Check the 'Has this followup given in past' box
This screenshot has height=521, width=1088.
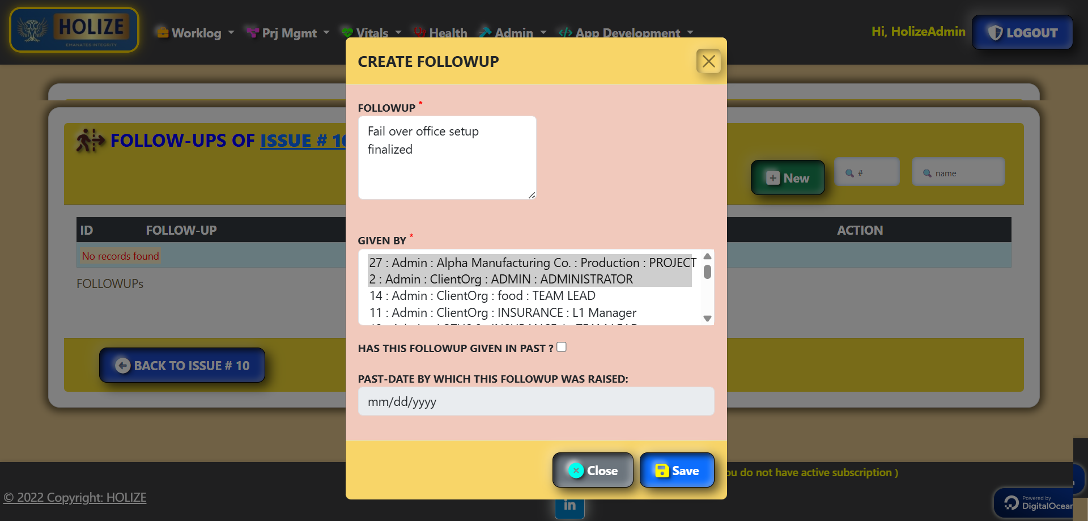562,347
